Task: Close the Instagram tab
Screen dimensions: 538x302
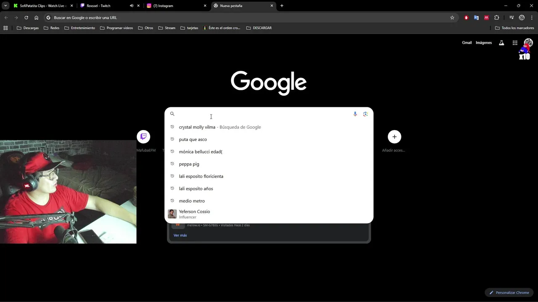Action: tap(205, 6)
